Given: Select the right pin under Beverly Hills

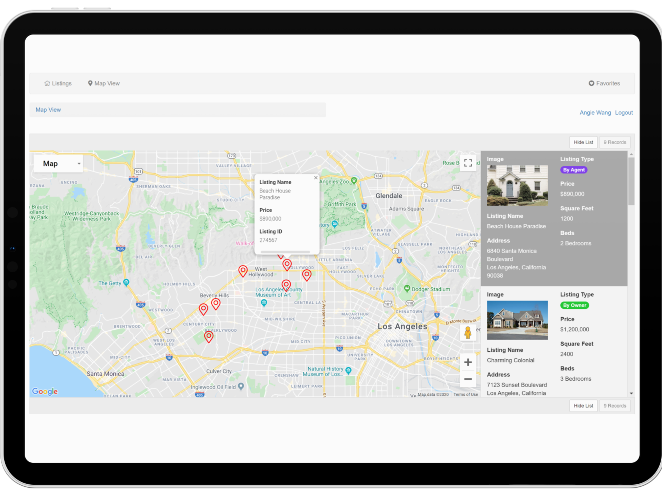Looking at the screenshot, I should pos(216,304).
